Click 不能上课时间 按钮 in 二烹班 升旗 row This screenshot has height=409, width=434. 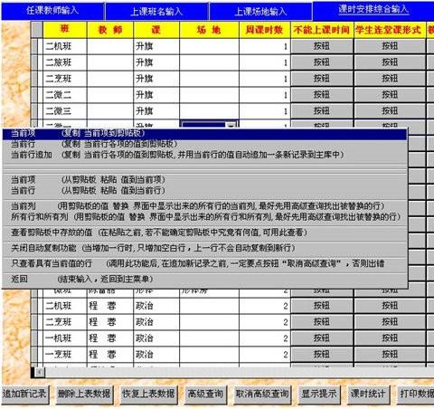click(322, 79)
